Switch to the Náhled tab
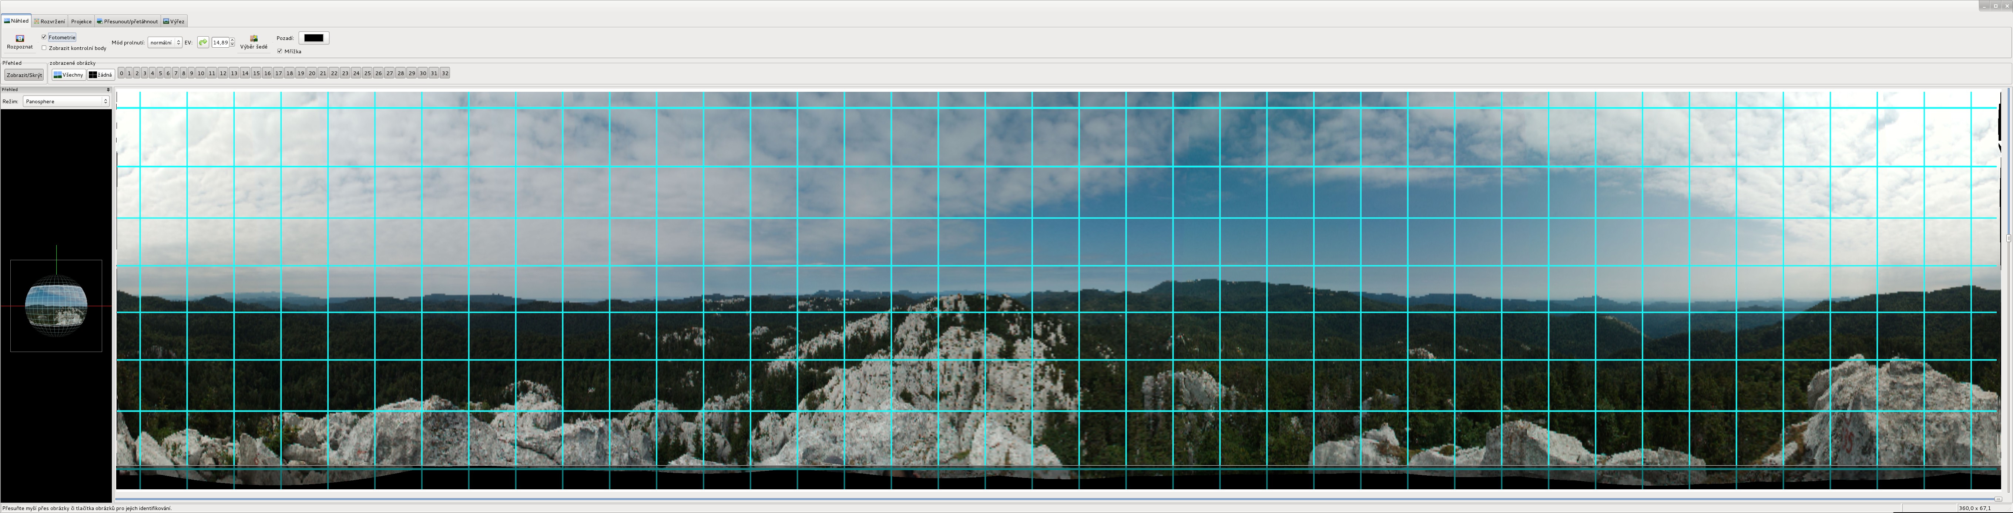 pos(16,21)
